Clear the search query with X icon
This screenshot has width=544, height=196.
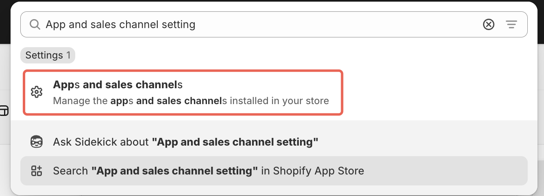click(x=488, y=25)
